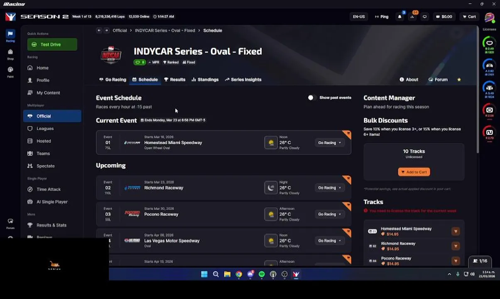Open the Series Insights tab
The image size is (500, 299).
point(243,79)
